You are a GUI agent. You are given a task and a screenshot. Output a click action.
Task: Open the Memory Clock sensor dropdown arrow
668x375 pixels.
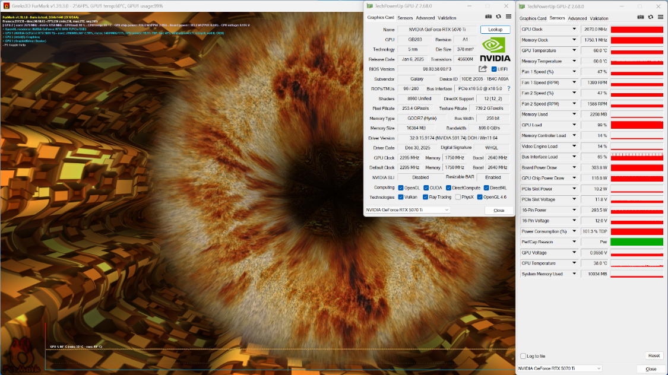(x=574, y=40)
